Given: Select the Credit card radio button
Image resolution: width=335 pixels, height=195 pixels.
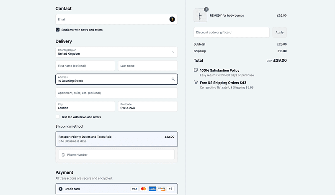Looking at the screenshot, I should (60, 189).
